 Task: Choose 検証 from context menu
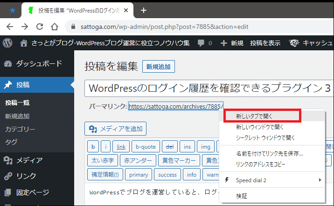272,196
